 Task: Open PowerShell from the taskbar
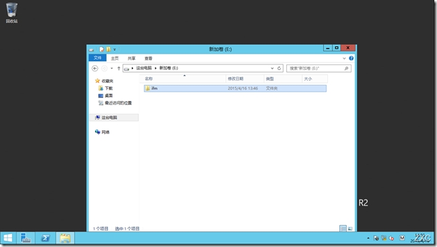(45, 238)
